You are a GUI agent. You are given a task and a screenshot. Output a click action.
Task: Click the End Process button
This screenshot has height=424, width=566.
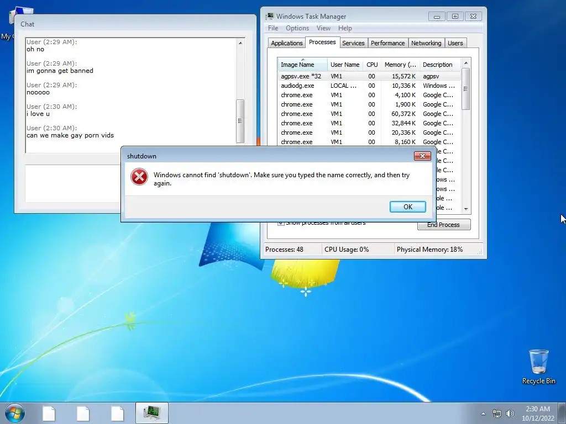[444, 225]
